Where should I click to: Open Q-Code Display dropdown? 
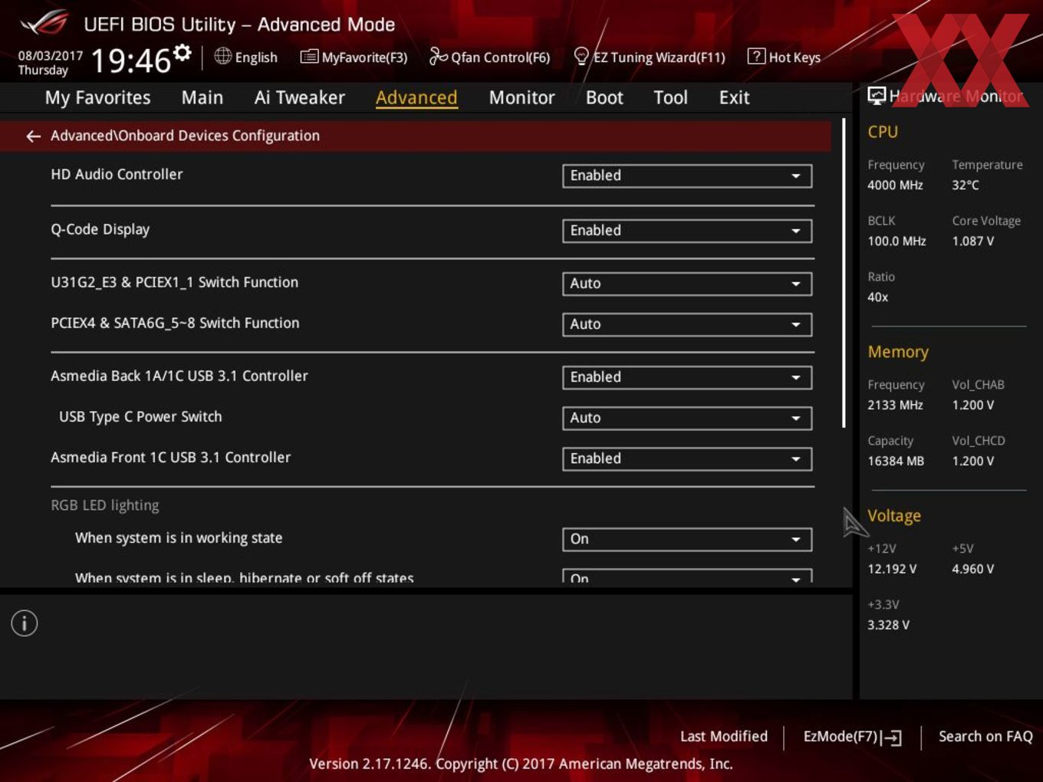pos(687,231)
